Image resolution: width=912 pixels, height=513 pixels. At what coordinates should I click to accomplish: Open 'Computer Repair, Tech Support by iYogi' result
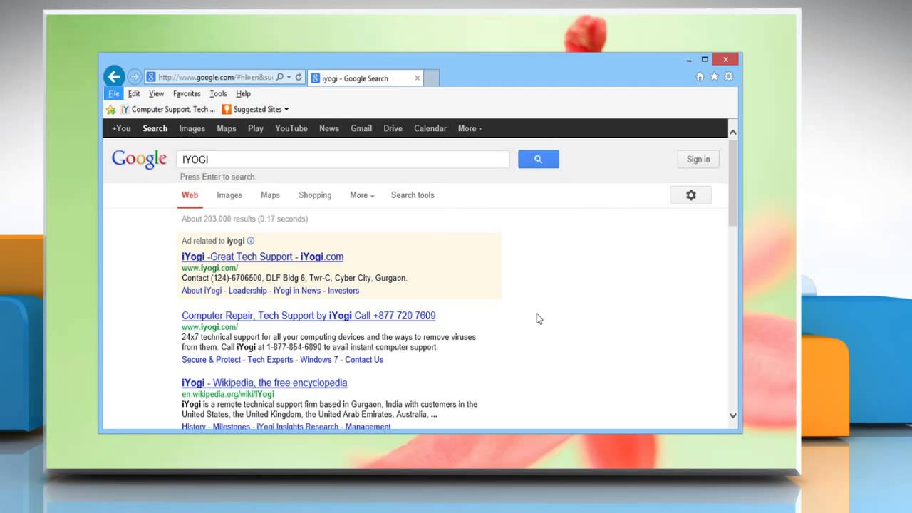tap(309, 316)
